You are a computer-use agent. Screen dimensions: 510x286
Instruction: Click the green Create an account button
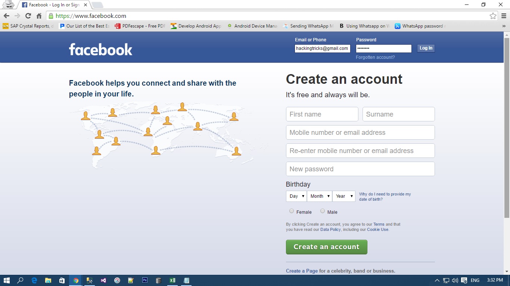(x=327, y=247)
